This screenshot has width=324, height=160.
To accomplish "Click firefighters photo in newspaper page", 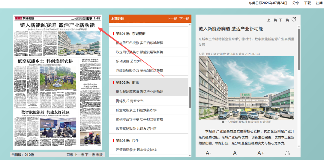I will pos(90,138).
